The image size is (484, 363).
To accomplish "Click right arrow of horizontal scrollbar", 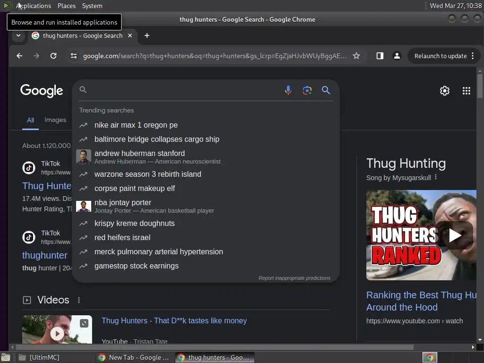I will (x=473, y=347).
